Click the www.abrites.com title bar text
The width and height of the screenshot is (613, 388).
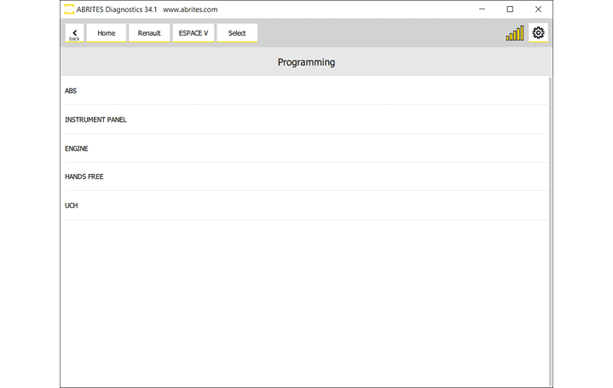[190, 9]
